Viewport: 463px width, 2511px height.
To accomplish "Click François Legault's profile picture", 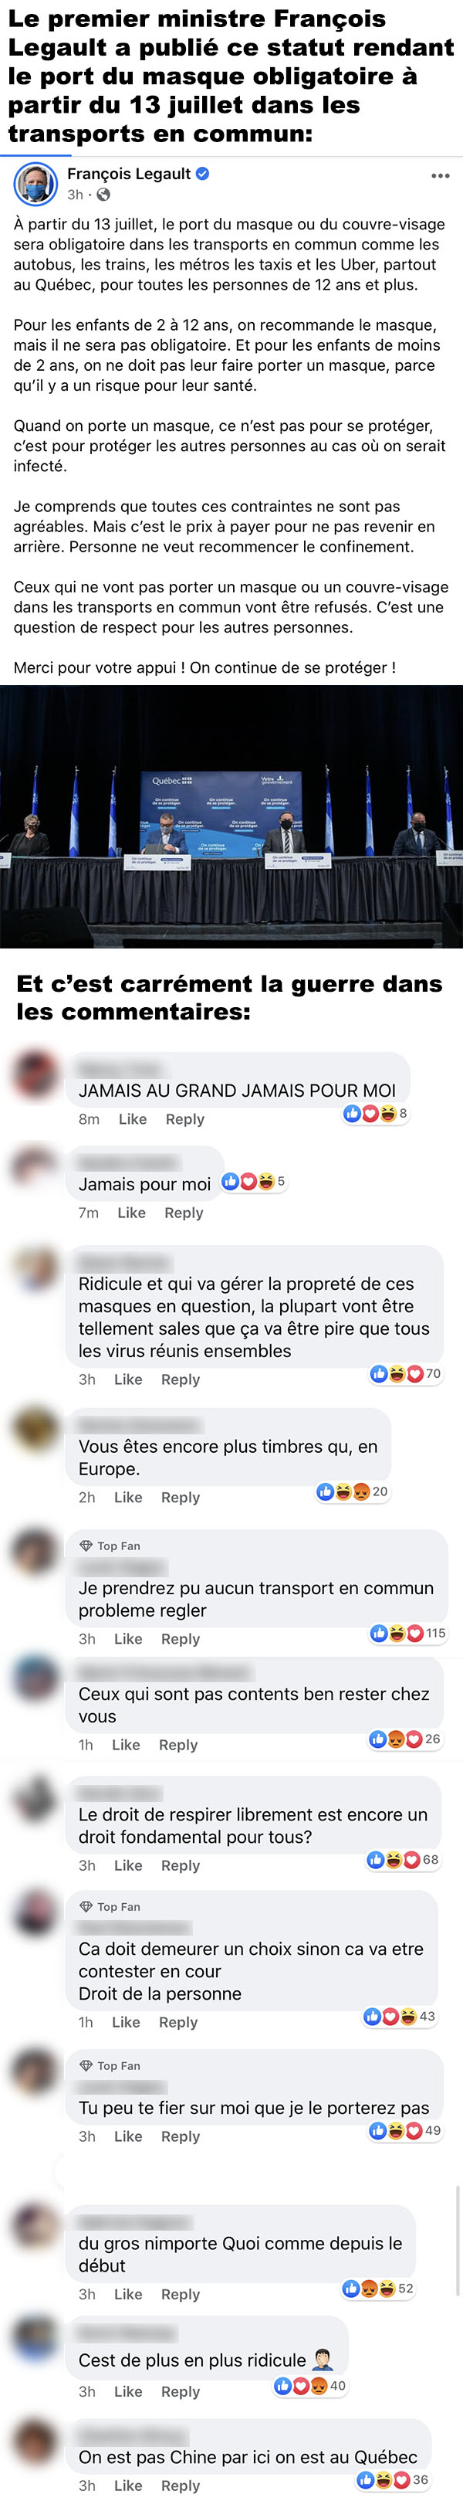I will pyautogui.click(x=35, y=183).
